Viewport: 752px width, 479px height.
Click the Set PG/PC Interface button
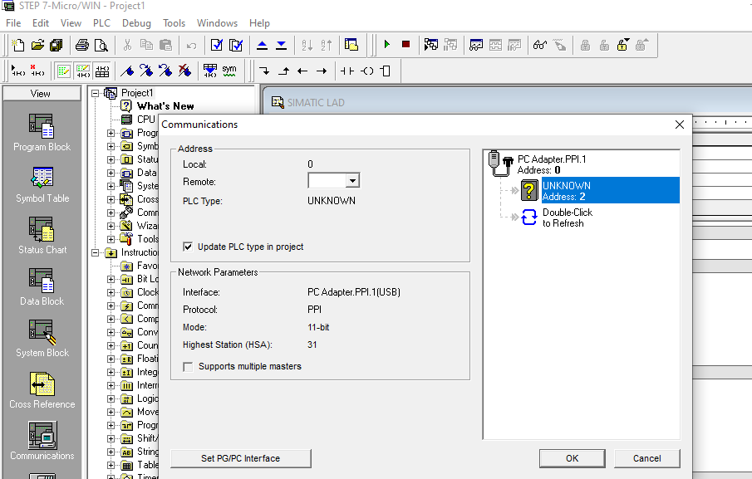tap(240, 458)
